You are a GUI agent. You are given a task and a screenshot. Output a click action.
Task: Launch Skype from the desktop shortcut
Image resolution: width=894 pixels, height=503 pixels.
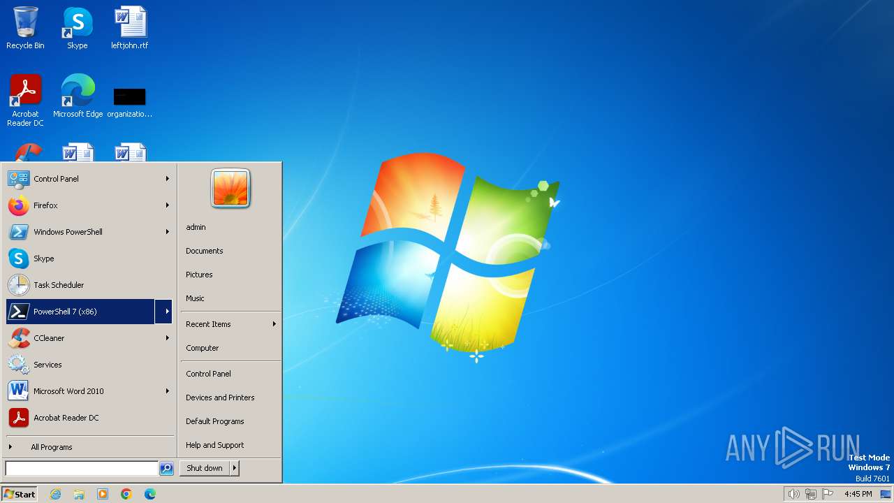(x=78, y=28)
